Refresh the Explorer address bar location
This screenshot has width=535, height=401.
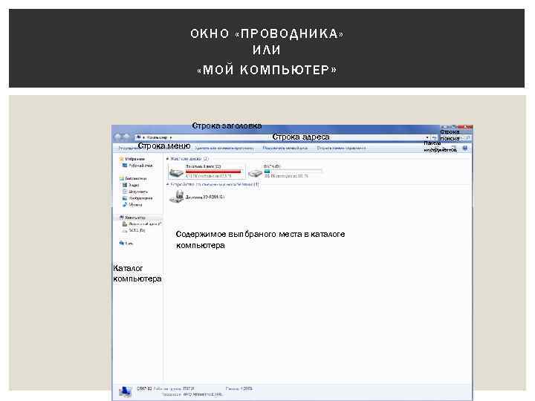(434, 138)
